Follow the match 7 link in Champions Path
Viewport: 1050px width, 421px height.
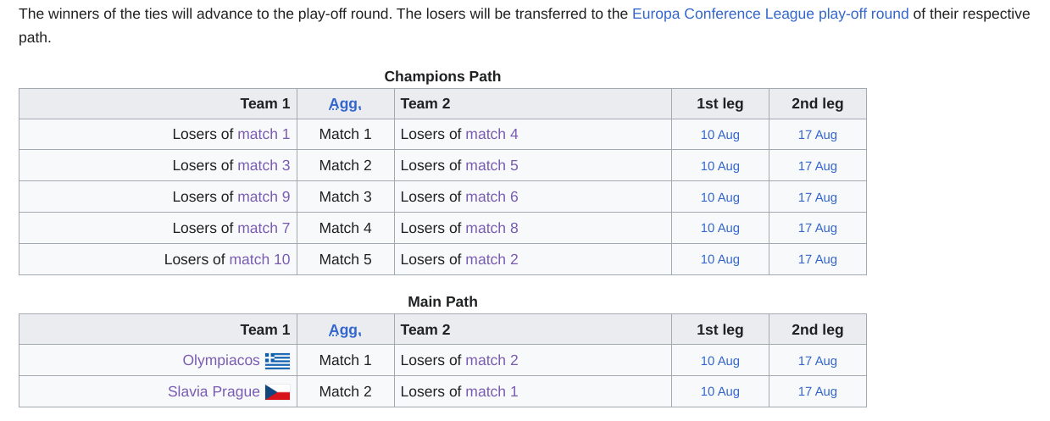pos(264,228)
